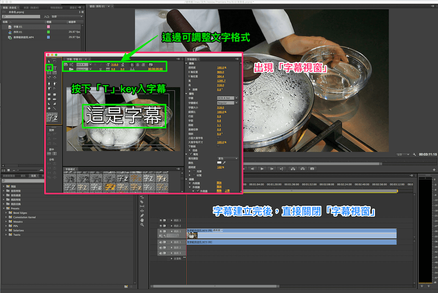
Task: Expand the 旋轉 rotation property
Action: (190, 90)
